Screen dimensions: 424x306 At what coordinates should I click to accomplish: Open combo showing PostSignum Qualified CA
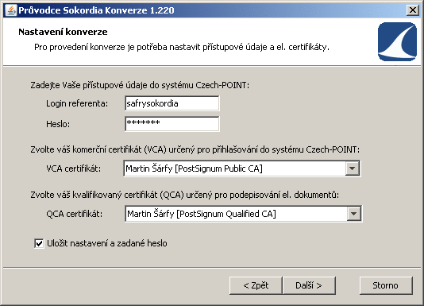click(x=244, y=214)
